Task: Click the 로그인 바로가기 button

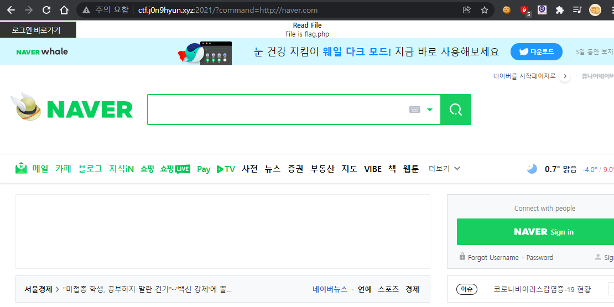Action: coord(38,30)
